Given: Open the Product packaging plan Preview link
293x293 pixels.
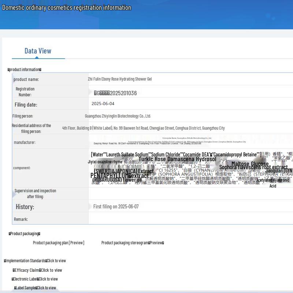Looking at the screenshot, I should click(59, 243).
